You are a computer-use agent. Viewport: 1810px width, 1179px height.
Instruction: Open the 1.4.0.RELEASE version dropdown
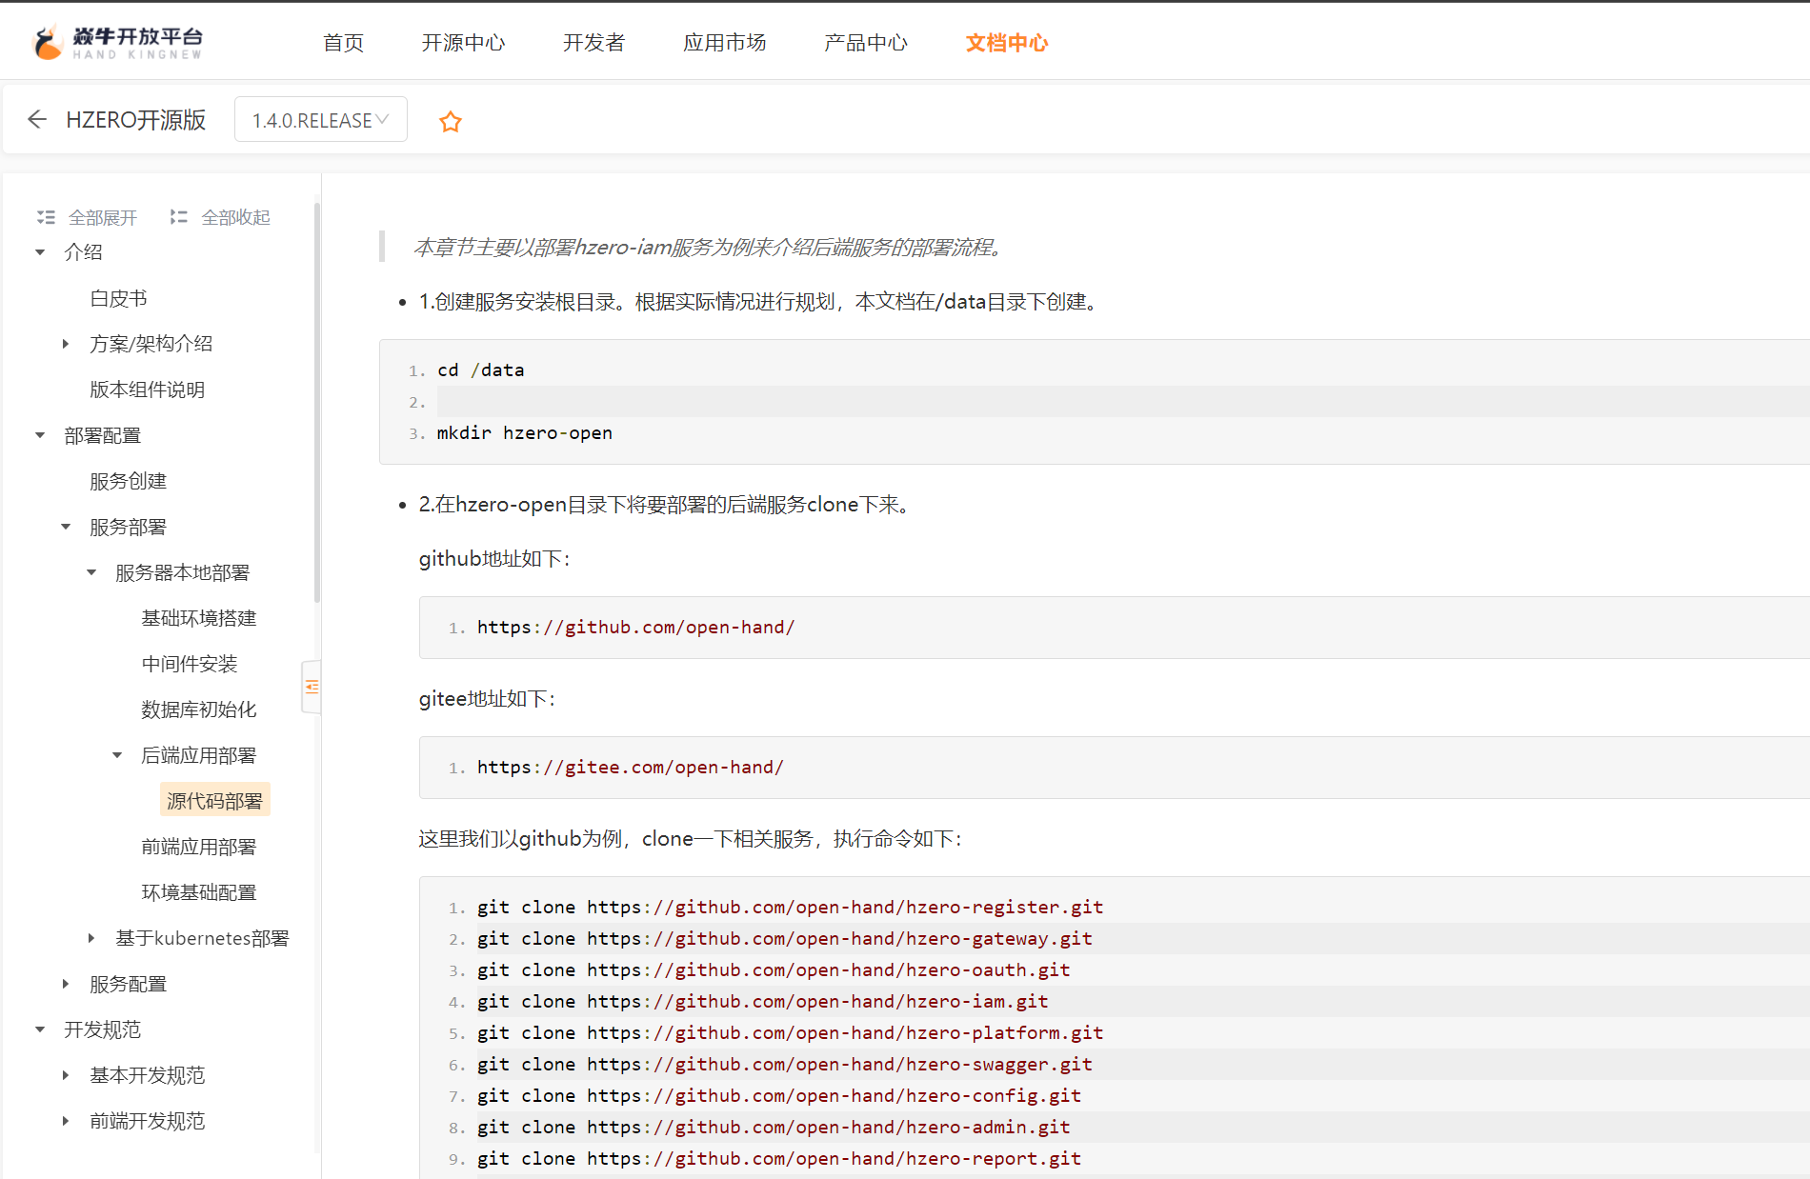tap(320, 119)
